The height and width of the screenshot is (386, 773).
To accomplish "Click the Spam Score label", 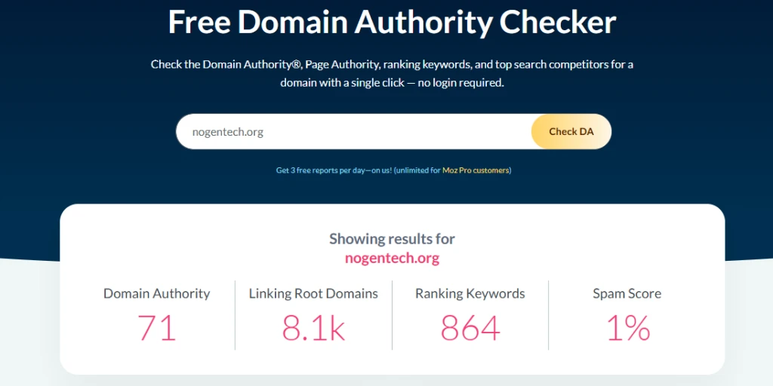I will click(627, 294).
